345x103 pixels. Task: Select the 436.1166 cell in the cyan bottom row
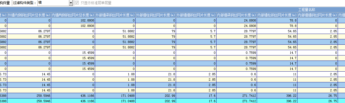point(73,101)
